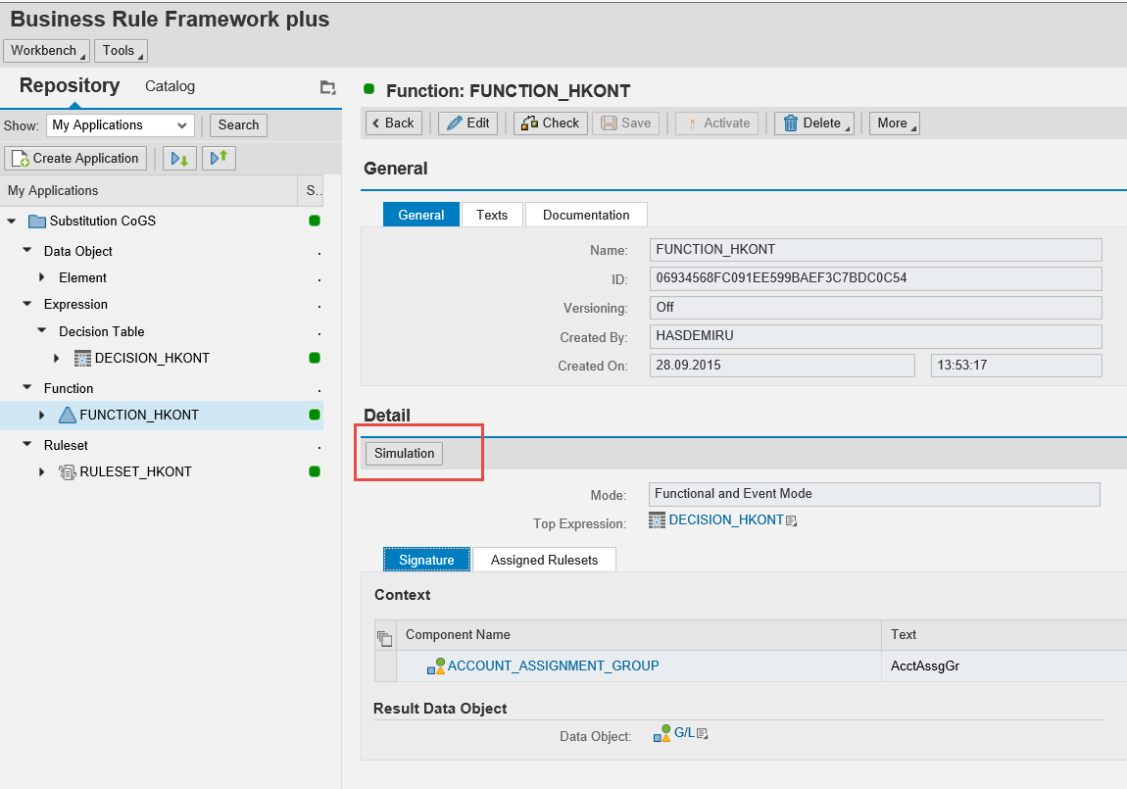
Task: Open the Show My Applications dropdown
Action: point(121,125)
